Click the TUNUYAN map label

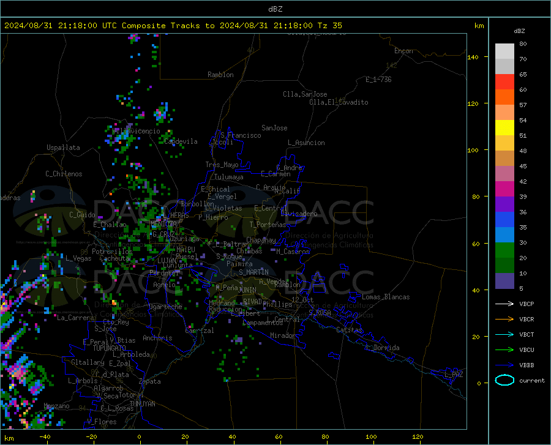click(142, 404)
